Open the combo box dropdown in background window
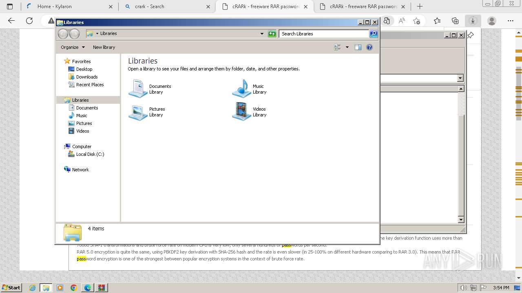The image size is (522, 293). (460, 78)
